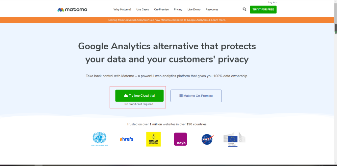The image size is (337, 166).
Task: Expand the Resources menu
Action: click(x=212, y=10)
